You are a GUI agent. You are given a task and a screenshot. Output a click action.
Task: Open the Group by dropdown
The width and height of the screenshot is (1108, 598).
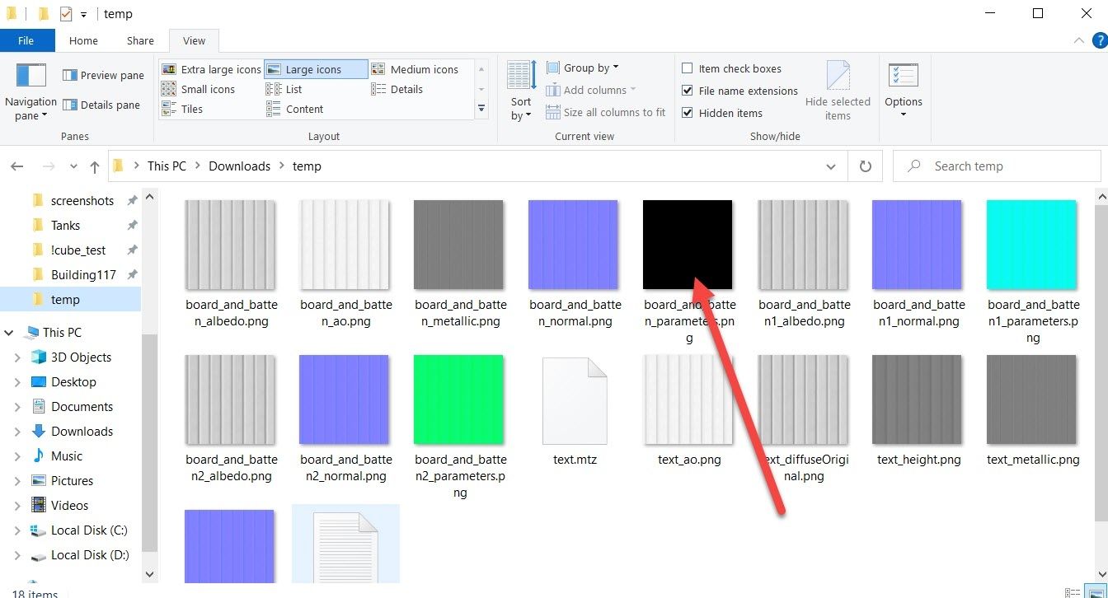582,68
